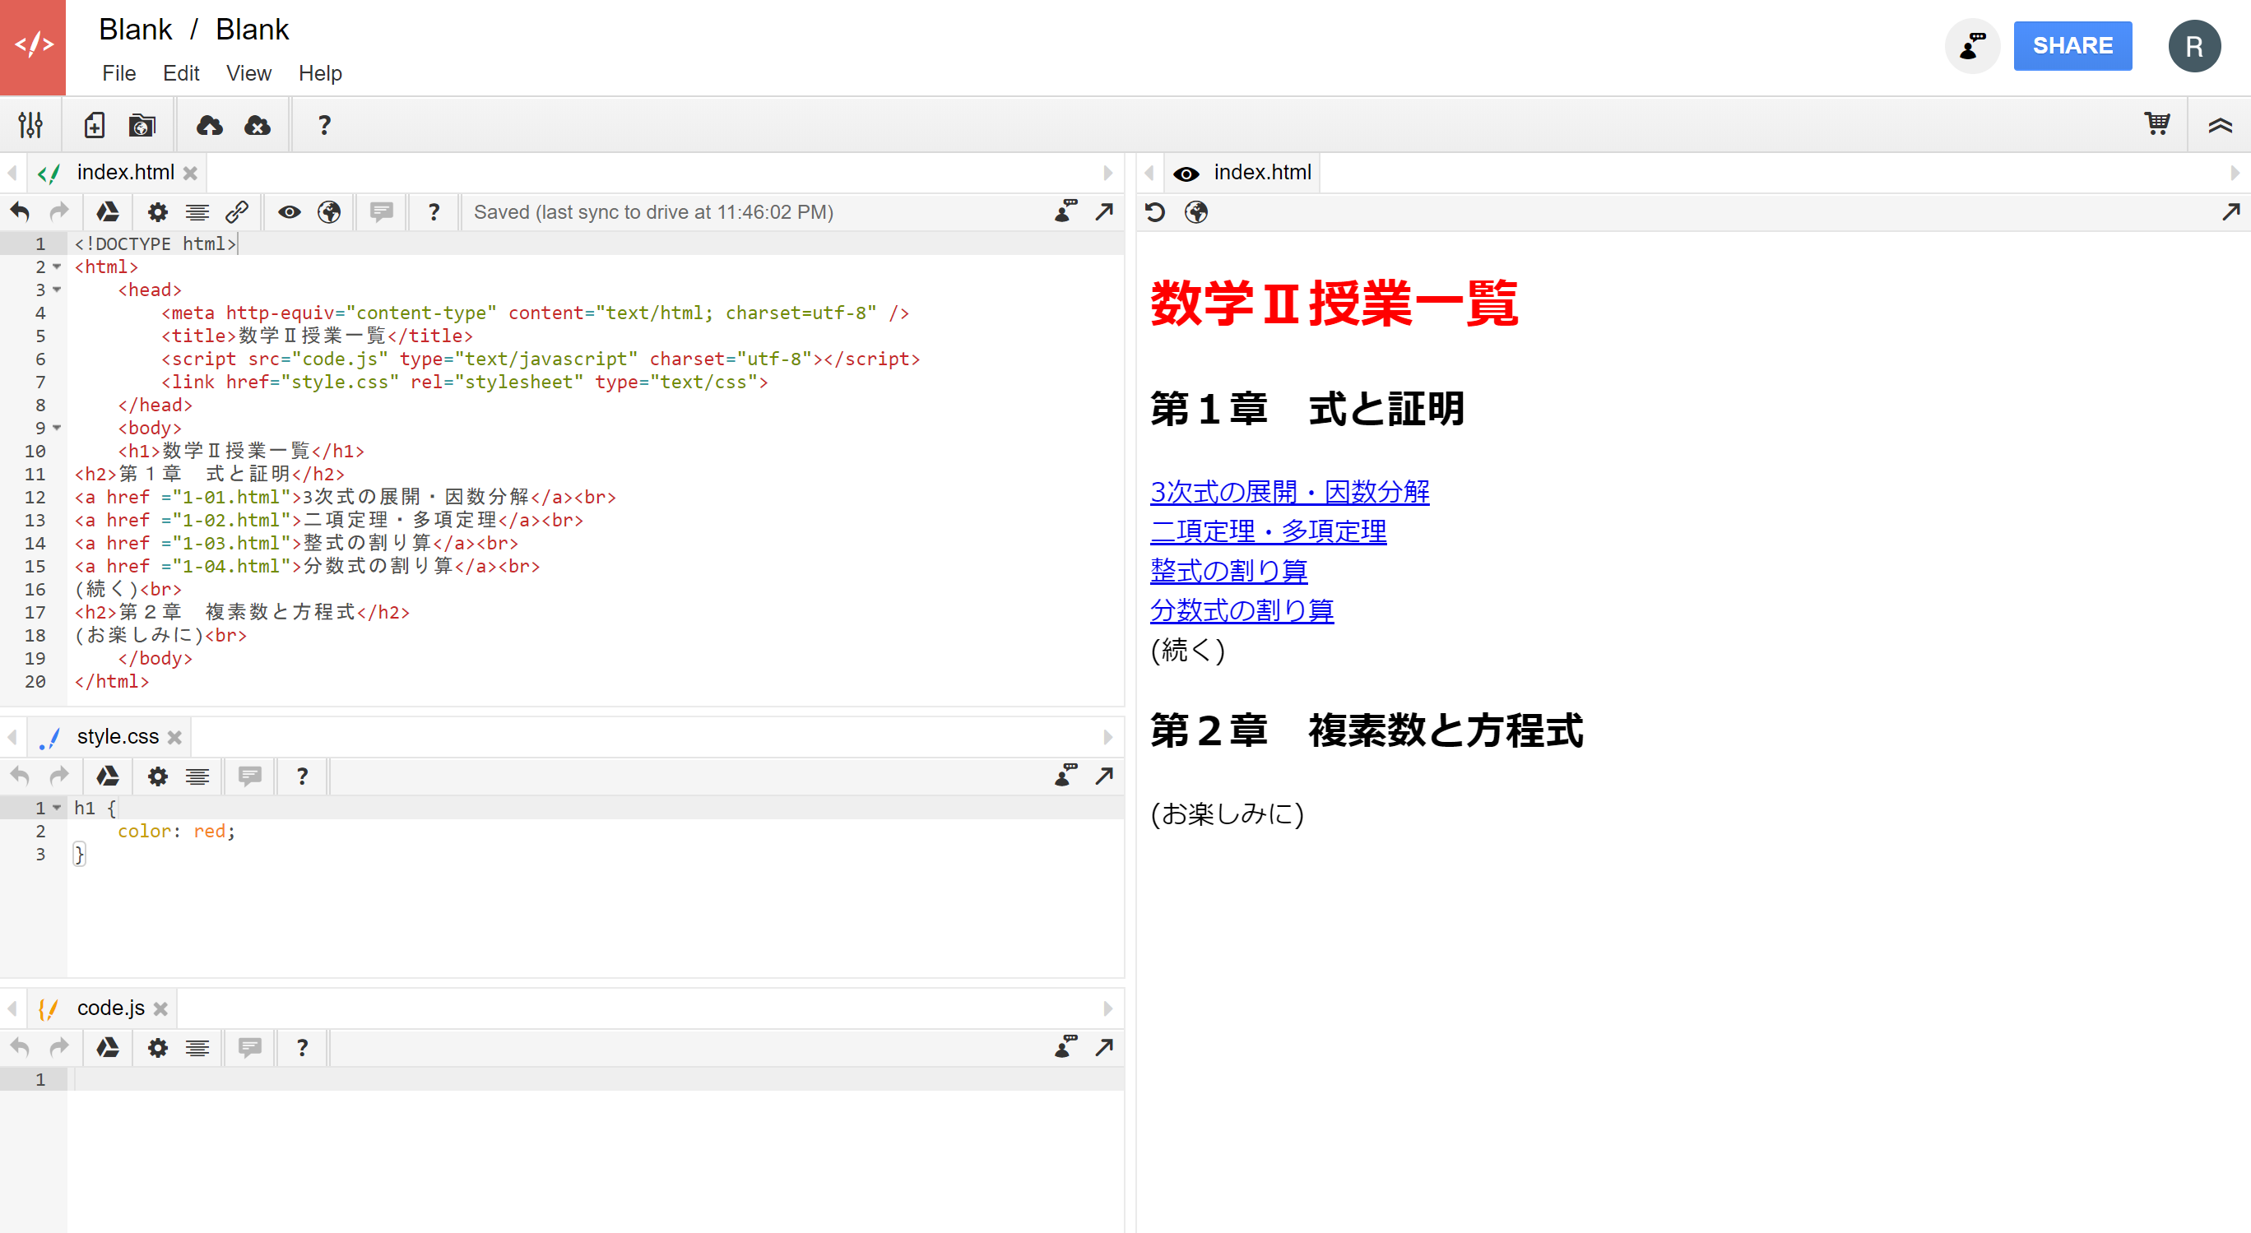
Task: Click format code icon in code.js toolbar
Action: pos(197,1047)
